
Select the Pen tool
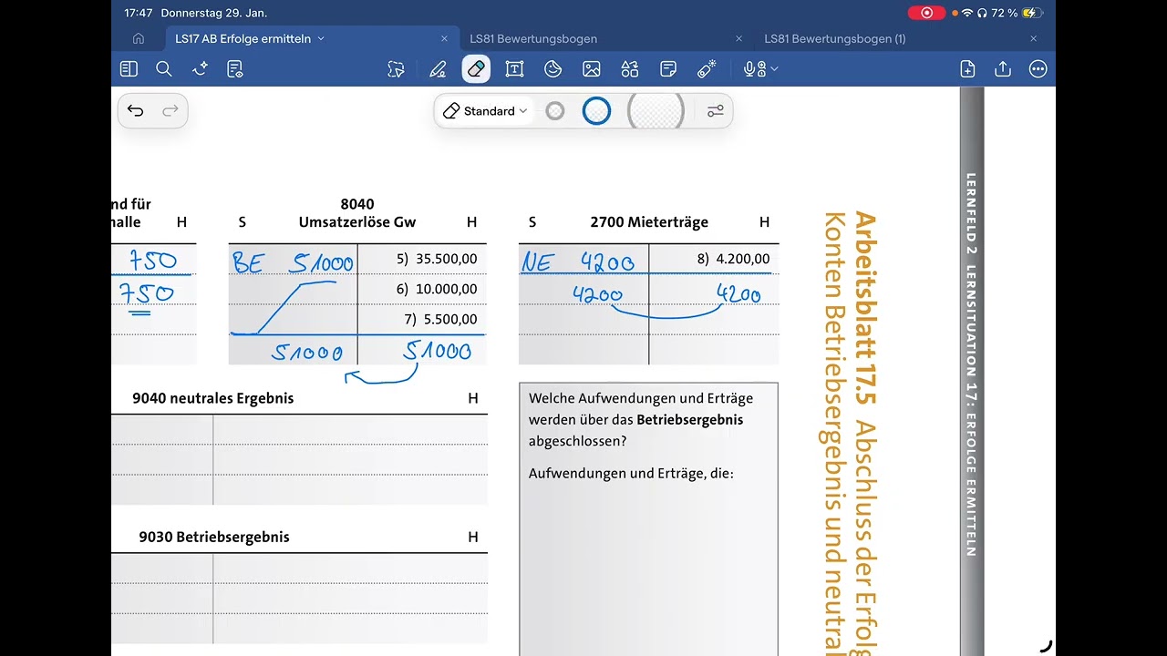tap(438, 69)
